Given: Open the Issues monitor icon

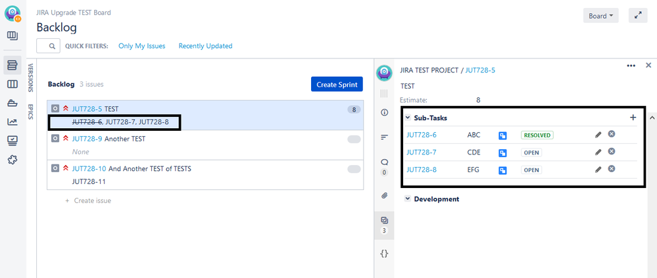Looking at the screenshot, I should [12, 141].
